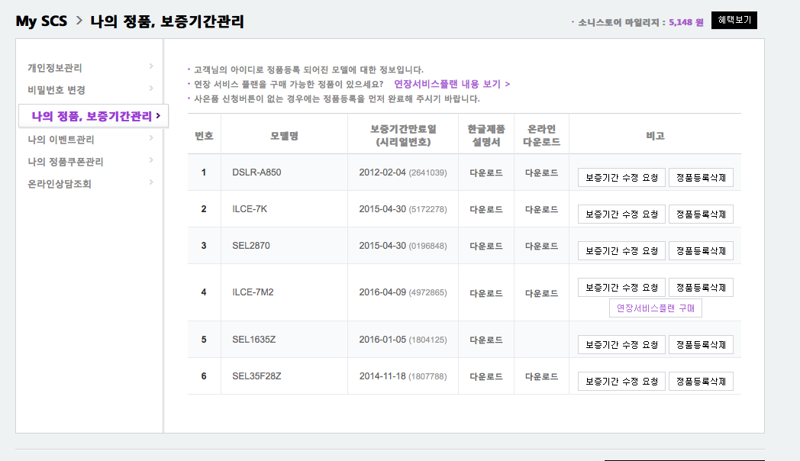
Task: Click online download for SEL2870
Action: pos(541,246)
